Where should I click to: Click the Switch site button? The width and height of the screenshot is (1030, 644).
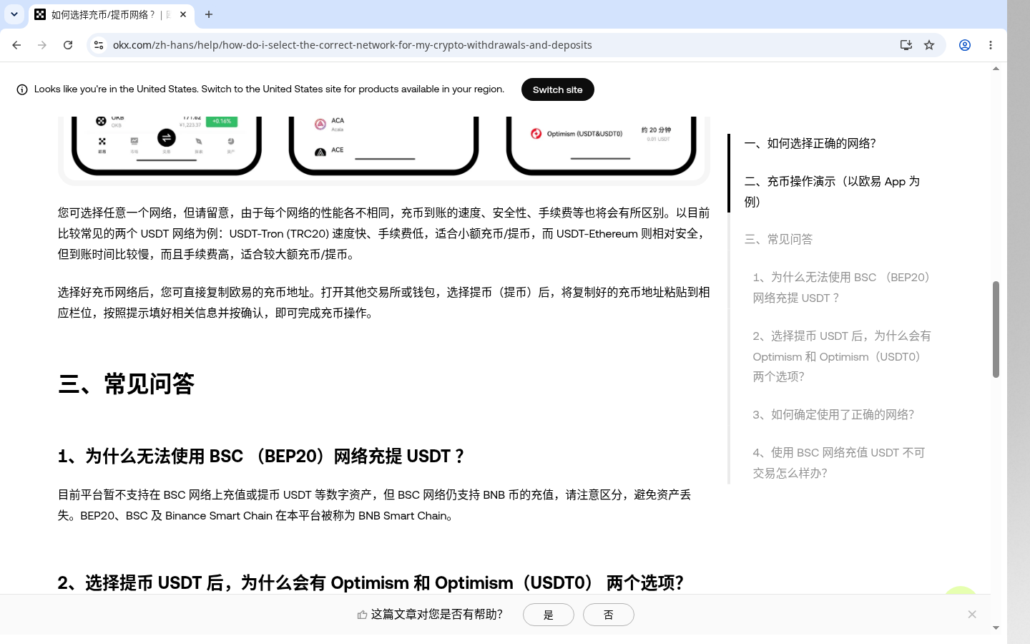[x=558, y=89]
